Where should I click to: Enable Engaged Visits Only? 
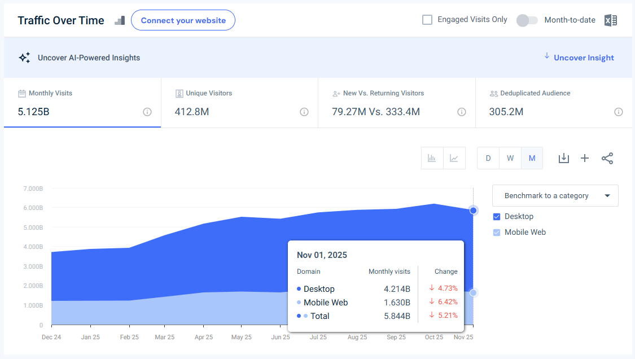point(427,19)
